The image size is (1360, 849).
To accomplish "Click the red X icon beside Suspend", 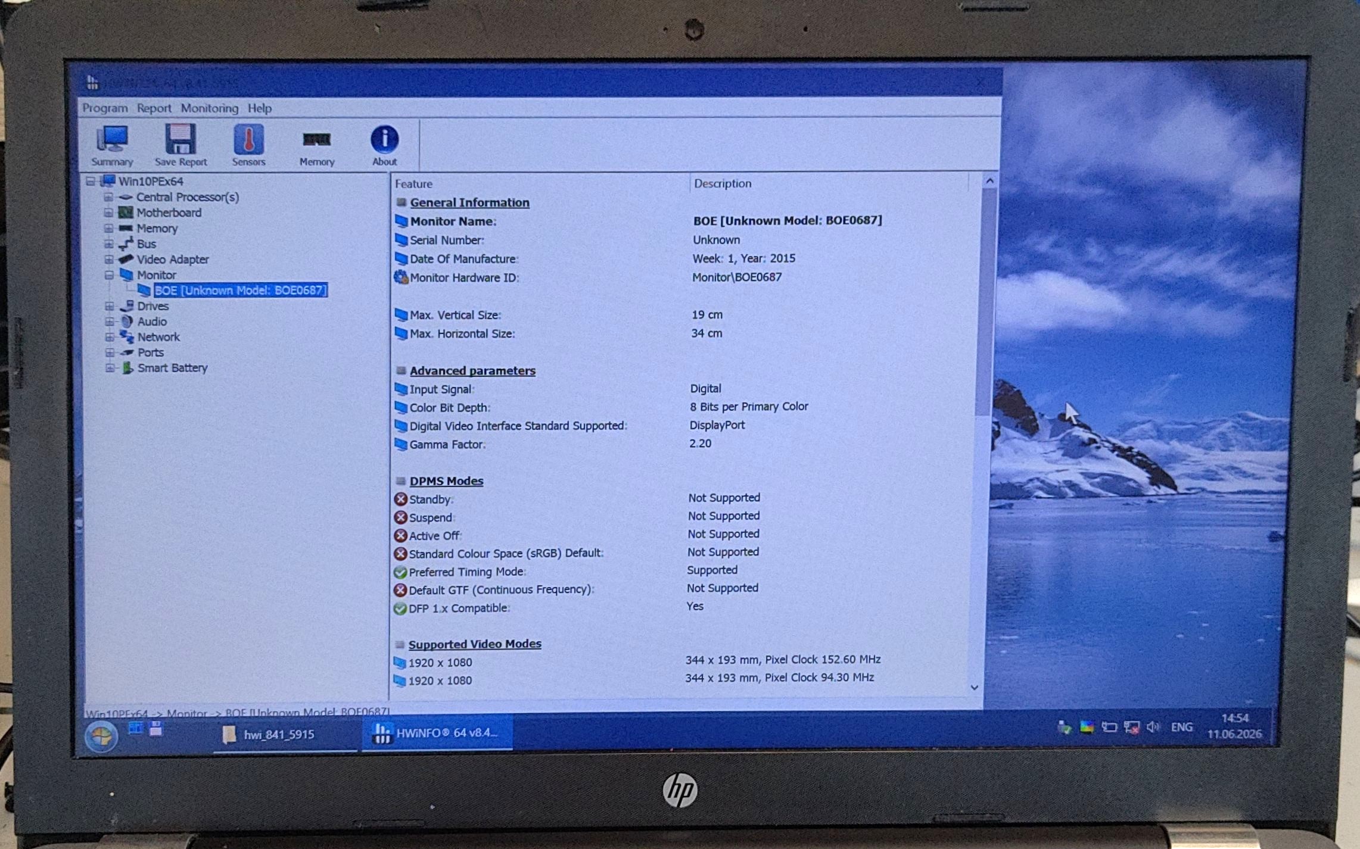I will [401, 517].
